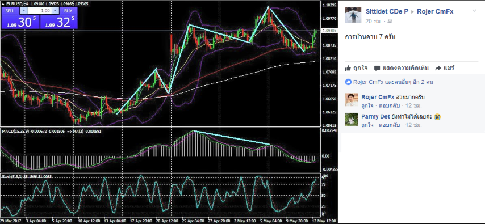Decrease trade volume with the down arrow
485x224 pixels.
pos(24,11)
